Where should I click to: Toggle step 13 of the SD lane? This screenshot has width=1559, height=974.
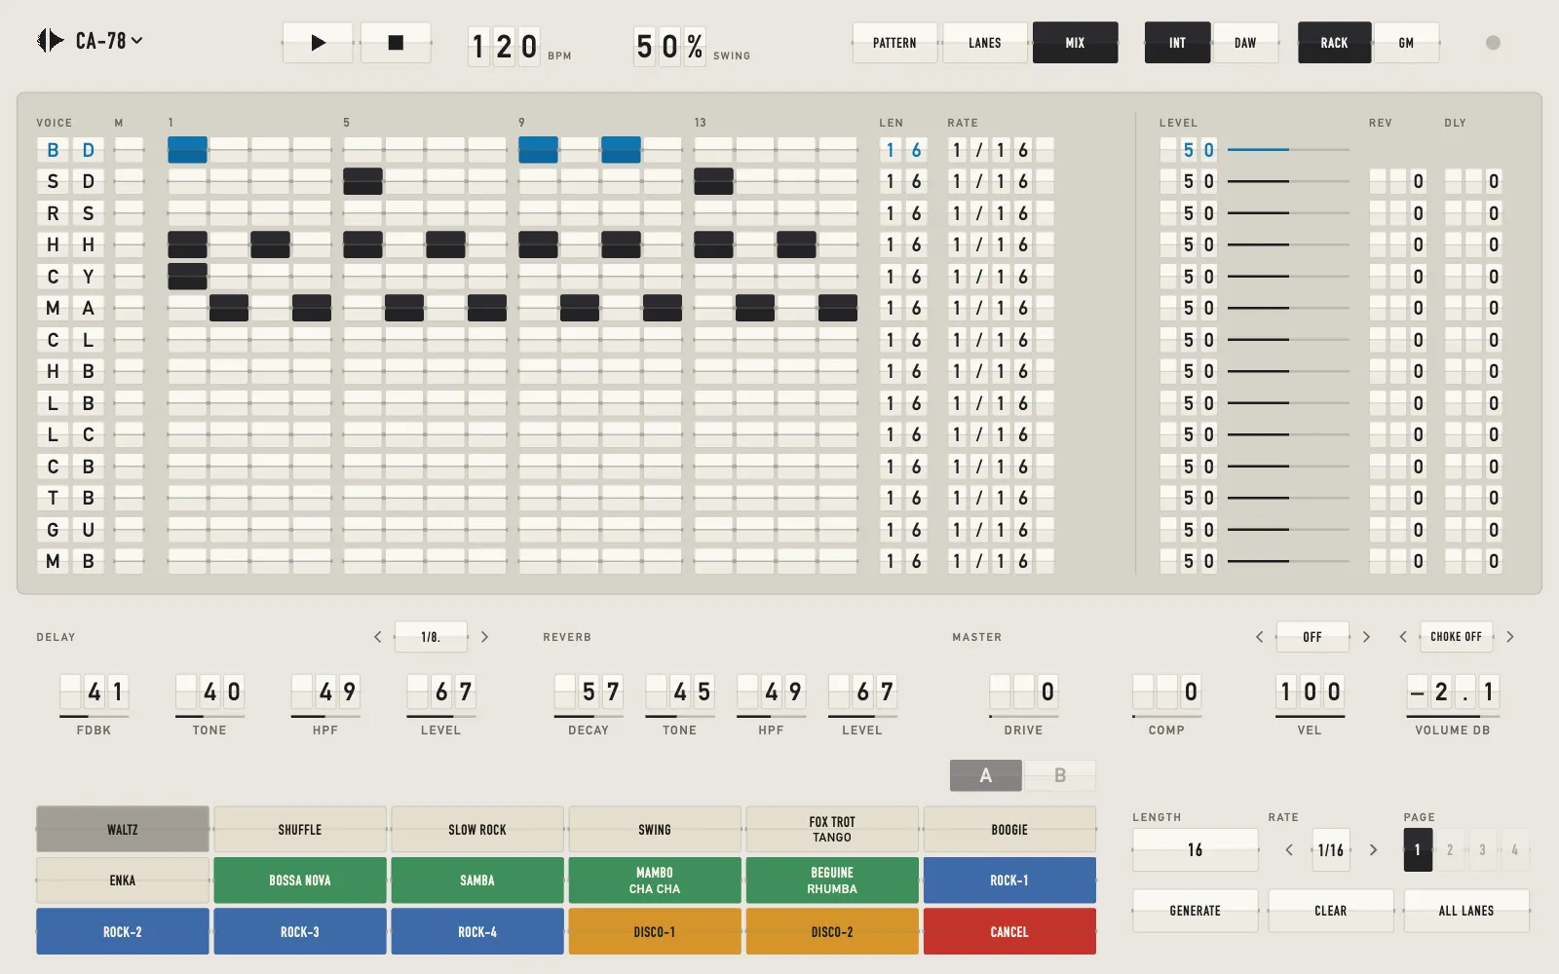(713, 181)
